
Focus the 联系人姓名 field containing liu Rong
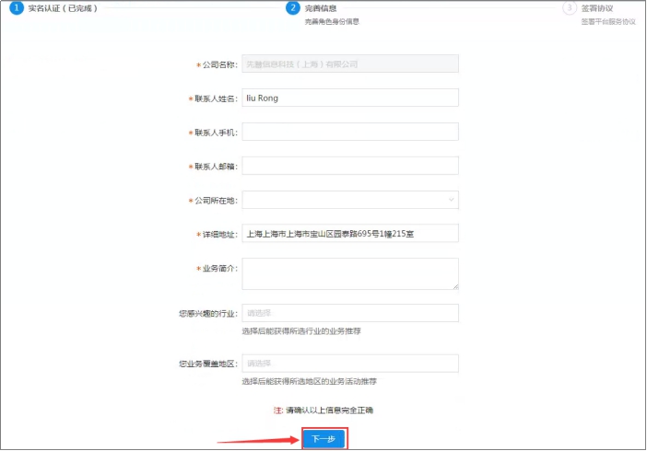pos(349,98)
